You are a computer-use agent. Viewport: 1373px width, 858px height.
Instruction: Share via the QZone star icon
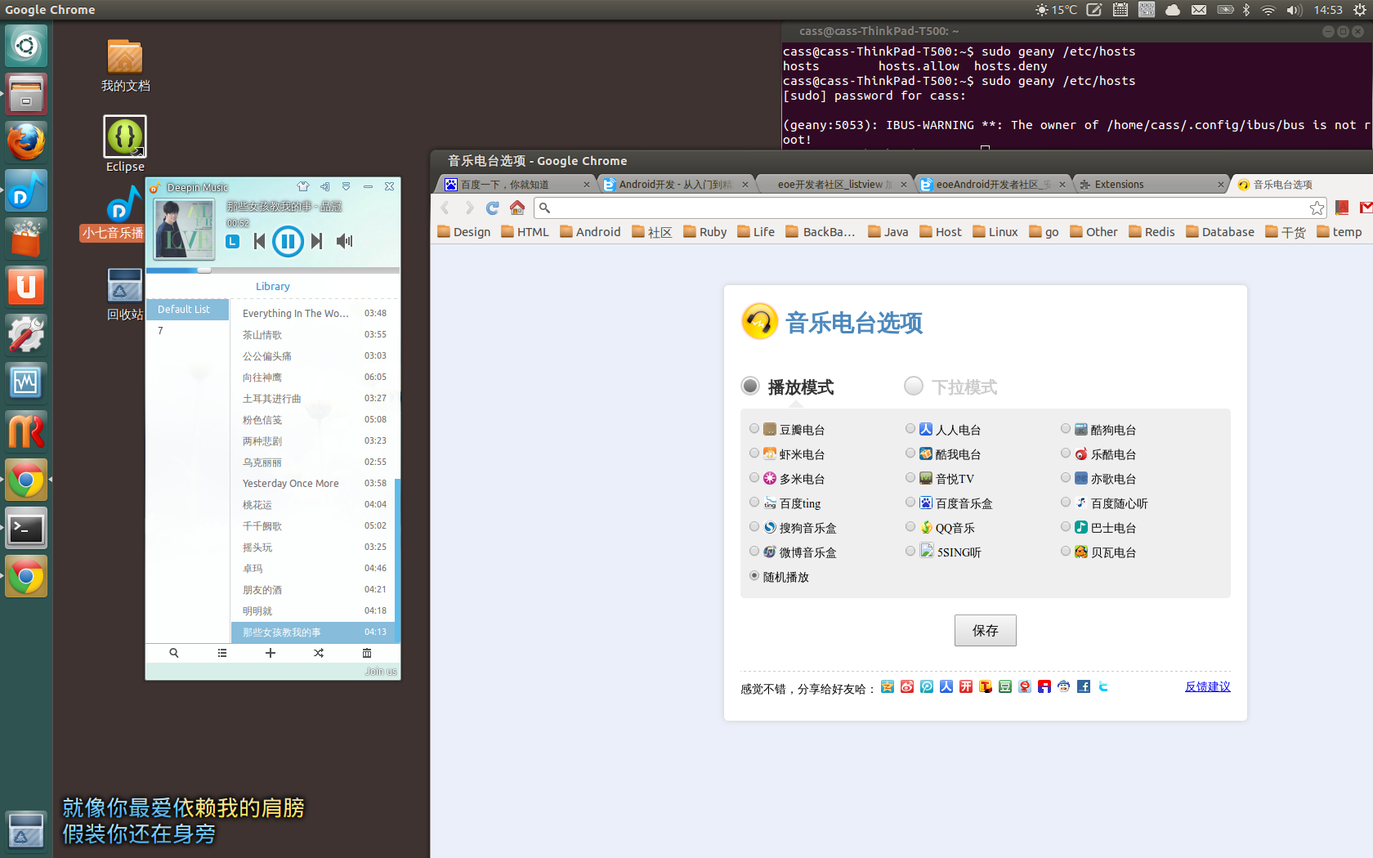coord(888,686)
